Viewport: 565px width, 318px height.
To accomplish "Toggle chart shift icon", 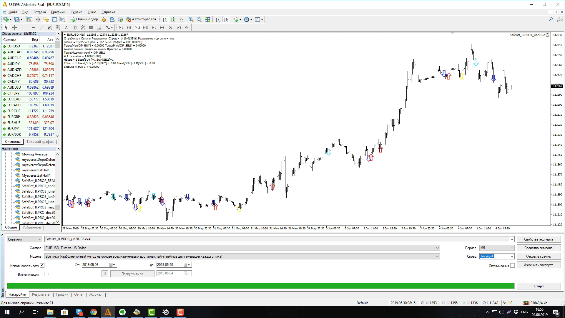I will pos(226,19).
